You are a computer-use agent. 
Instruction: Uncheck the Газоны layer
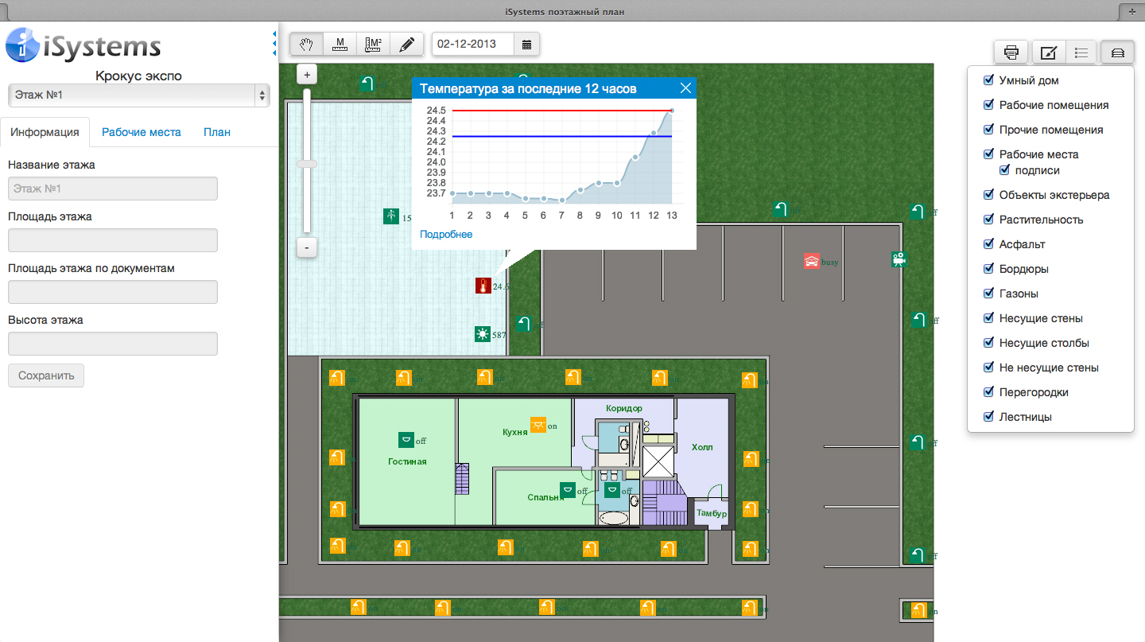tap(988, 294)
